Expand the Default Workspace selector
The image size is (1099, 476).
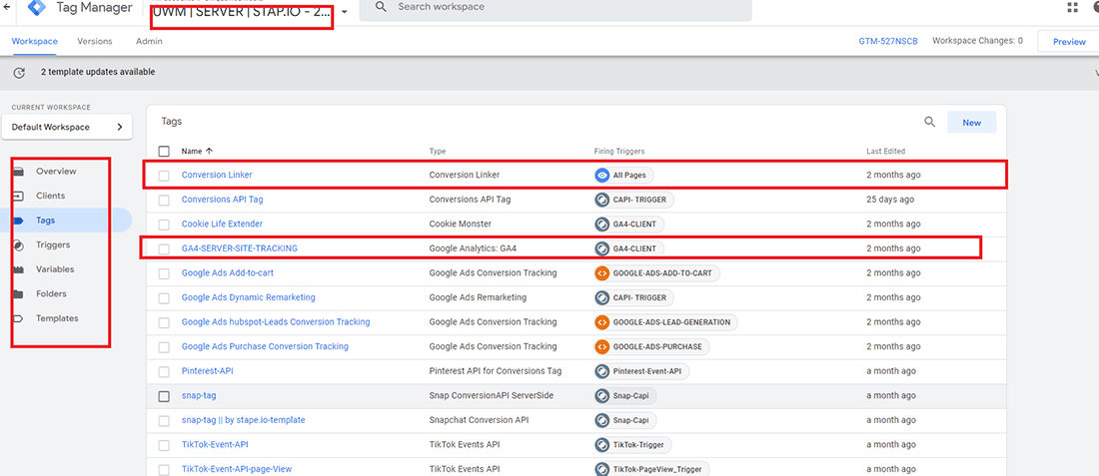tap(67, 127)
